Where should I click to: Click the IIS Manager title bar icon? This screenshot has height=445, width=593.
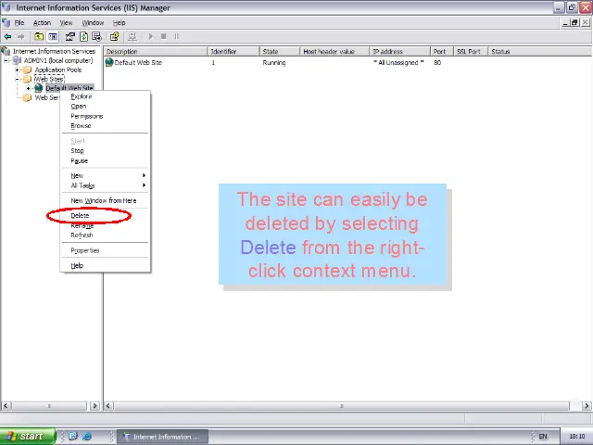click(6, 7)
